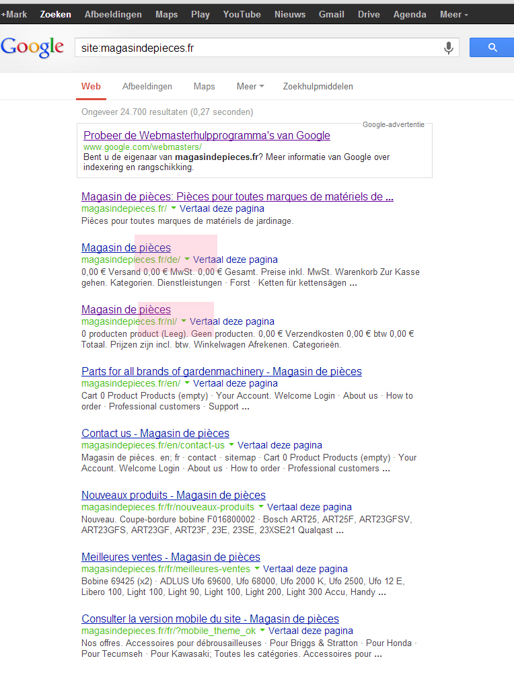The image size is (514, 673).
Task: Open Play in the top bar
Action: [x=200, y=14]
